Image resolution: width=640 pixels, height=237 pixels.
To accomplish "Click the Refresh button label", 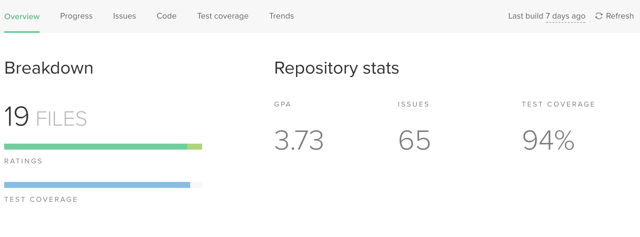I will tap(620, 16).
